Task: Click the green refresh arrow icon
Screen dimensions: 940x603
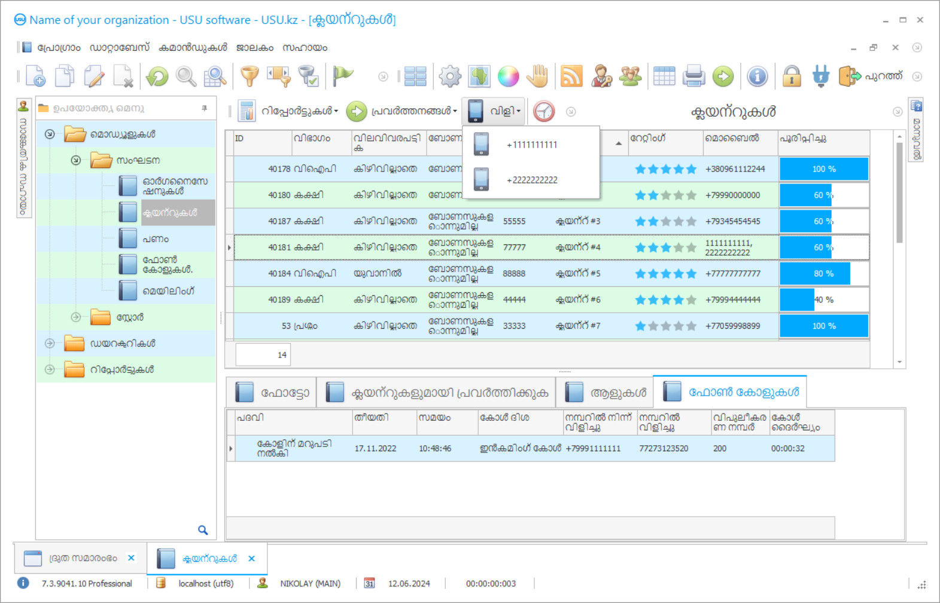Action: [x=157, y=76]
